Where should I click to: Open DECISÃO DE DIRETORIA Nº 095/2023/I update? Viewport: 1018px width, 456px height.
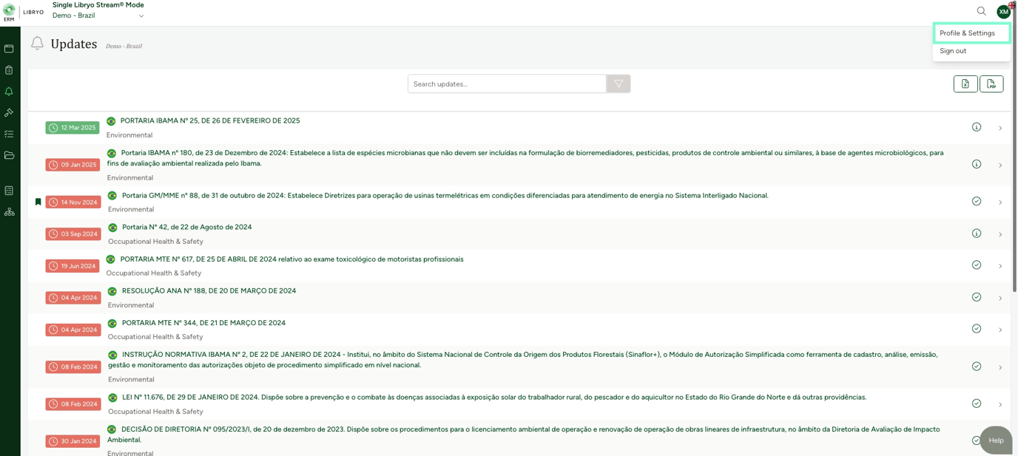524,435
